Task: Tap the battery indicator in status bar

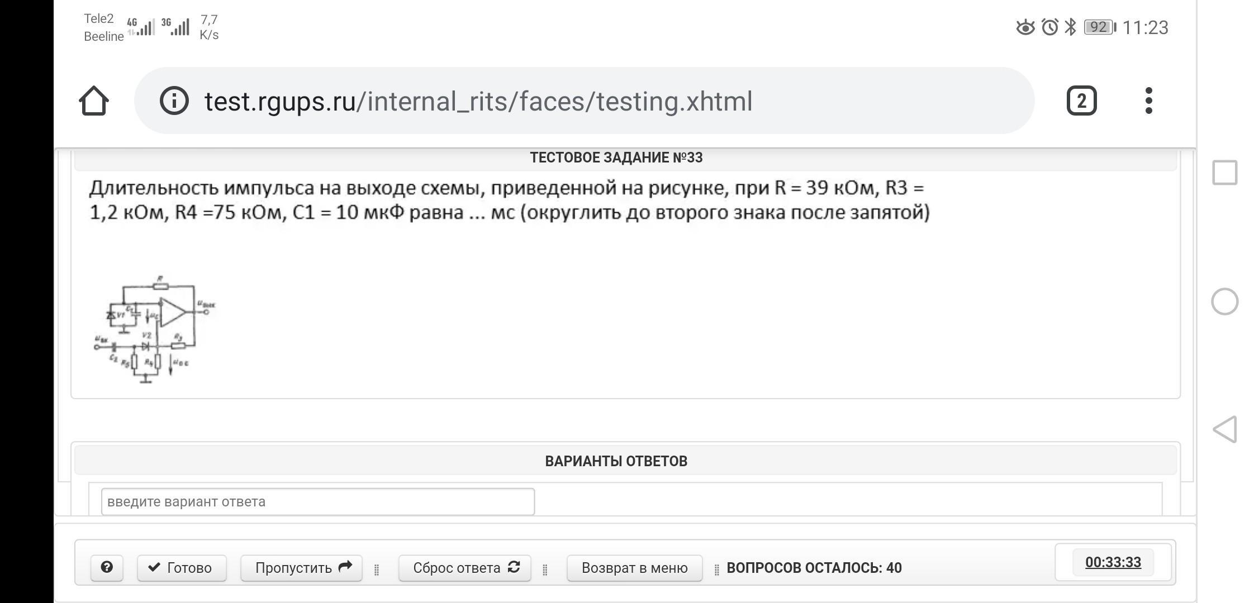Action: coord(1099,27)
